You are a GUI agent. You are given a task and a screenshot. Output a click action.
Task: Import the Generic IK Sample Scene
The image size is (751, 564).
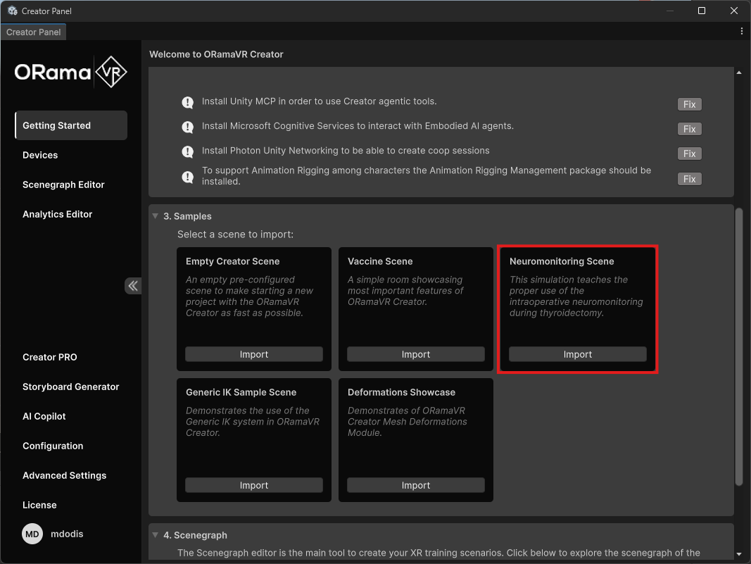pos(254,485)
